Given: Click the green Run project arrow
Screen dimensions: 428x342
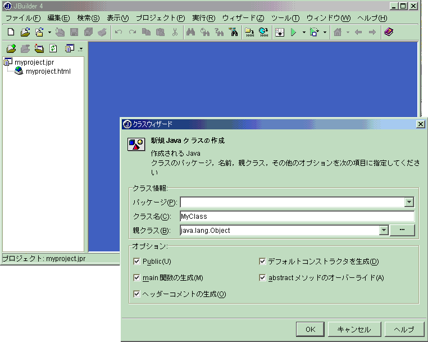Looking at the screenshot, I should pyautogui.click(x=293, y=32).
